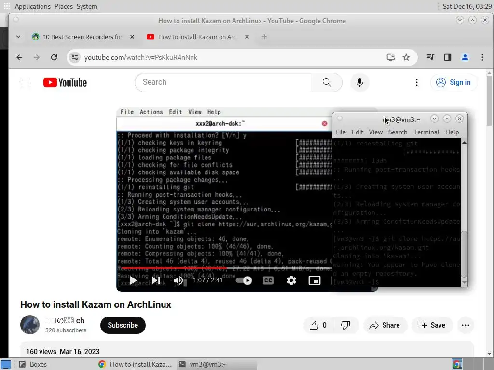Skip to the next video
Screen dimensions: 494x370
click(156, 280)
